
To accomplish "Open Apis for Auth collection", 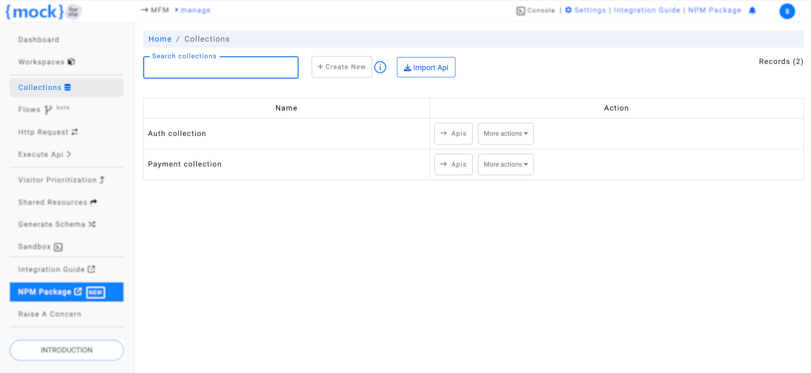I will 453,134.
